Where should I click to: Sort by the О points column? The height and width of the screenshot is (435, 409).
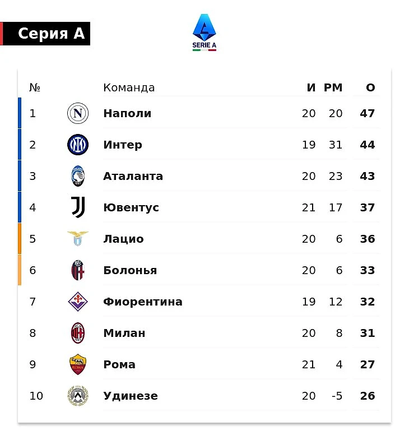[370, 87]
